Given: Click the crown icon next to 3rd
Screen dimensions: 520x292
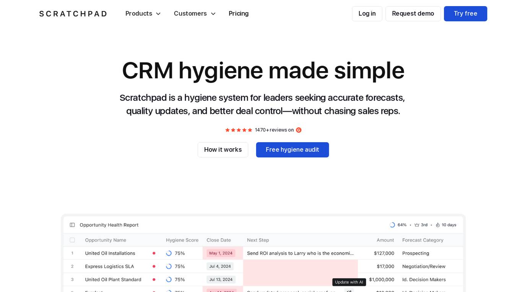Looking at the screenshot, I should (x=417, y=225).
